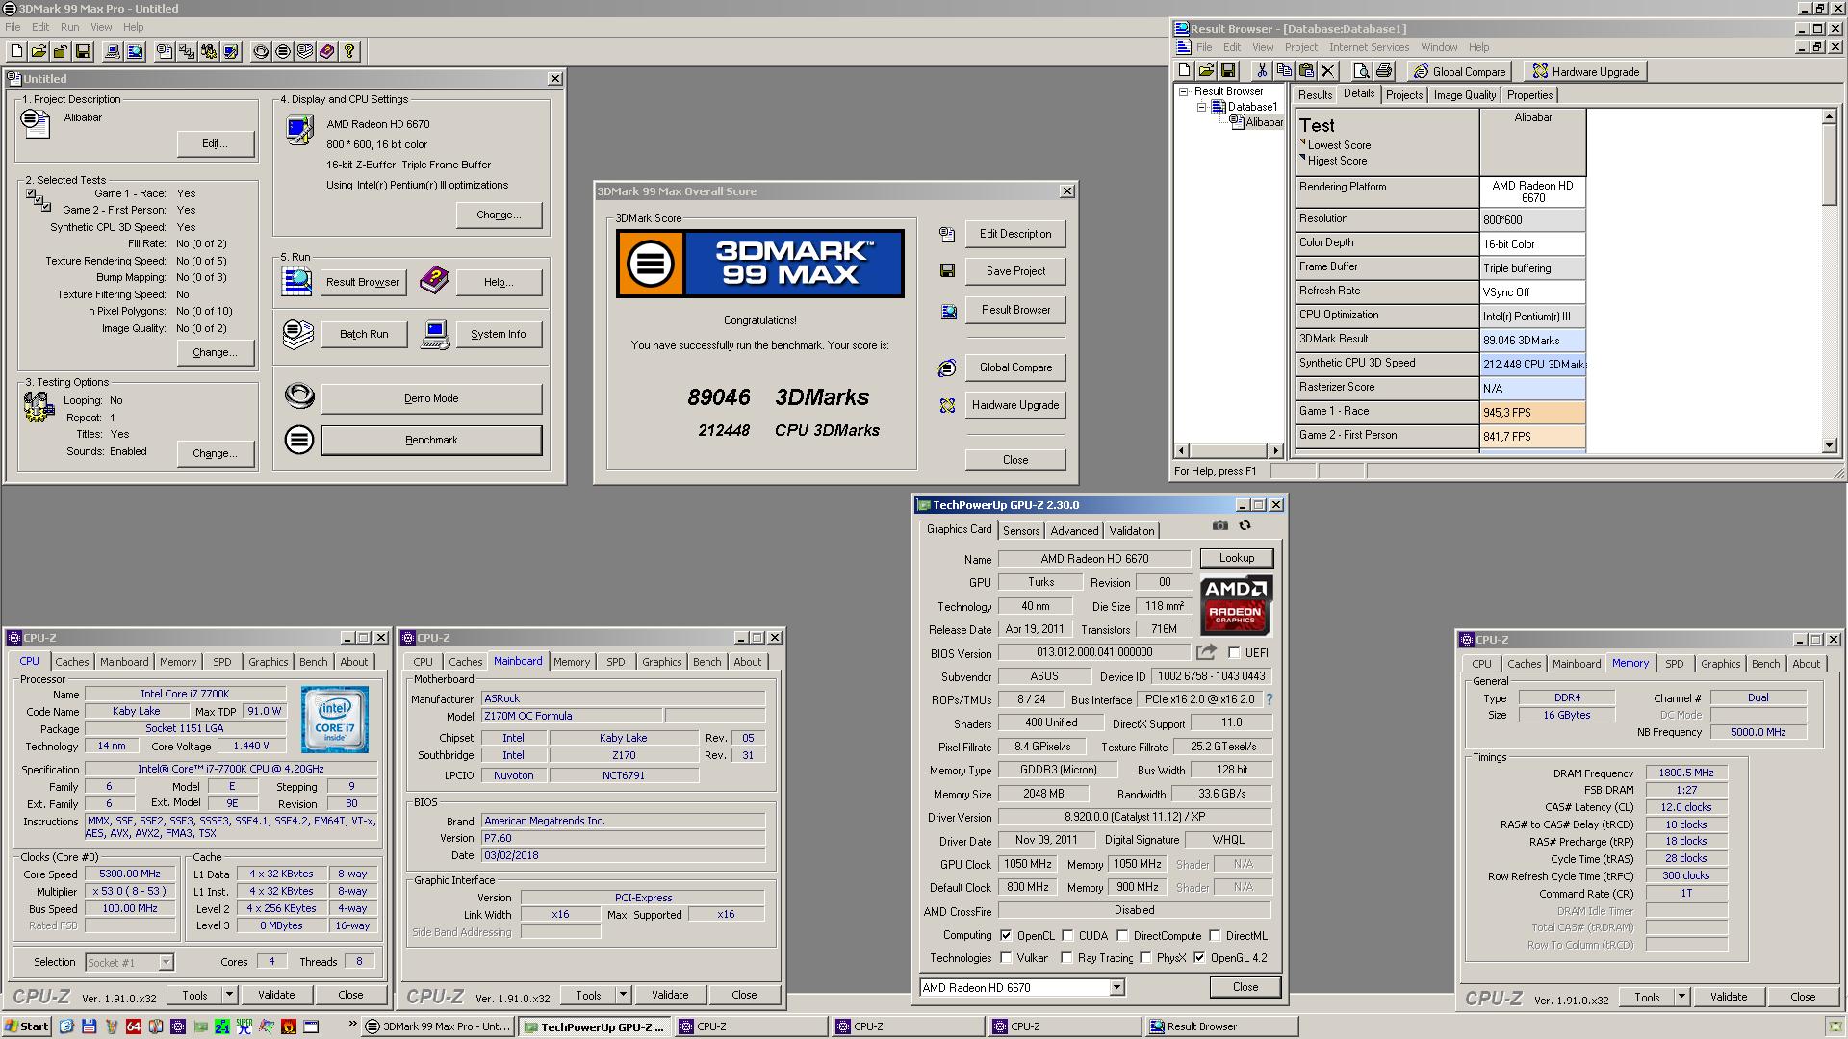This screenshot has height=1039, width=1848.
Task: Click the Result Browser details scroll-down arrow
Action: 1829,445
